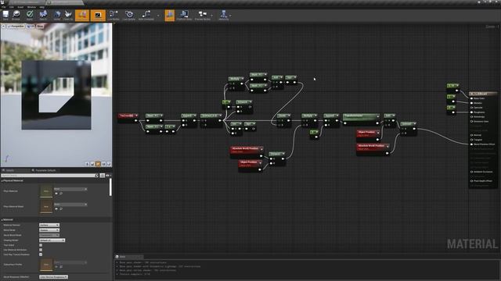501x281 pixels.
Task: Click the World Position Offset input pin
Action: pos(472,144)
